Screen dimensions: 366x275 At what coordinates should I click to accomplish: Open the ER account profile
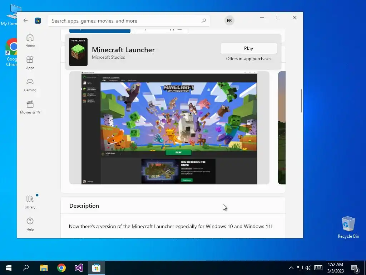[x=229, y=20]
